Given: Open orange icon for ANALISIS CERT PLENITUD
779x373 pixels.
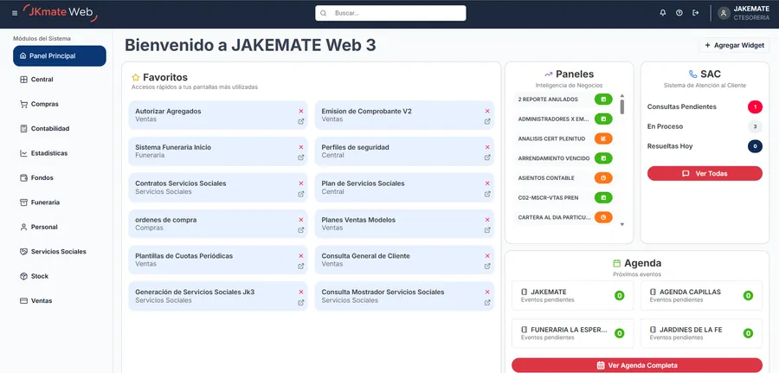Looking at the screenshot, I should tap(603, 138).
